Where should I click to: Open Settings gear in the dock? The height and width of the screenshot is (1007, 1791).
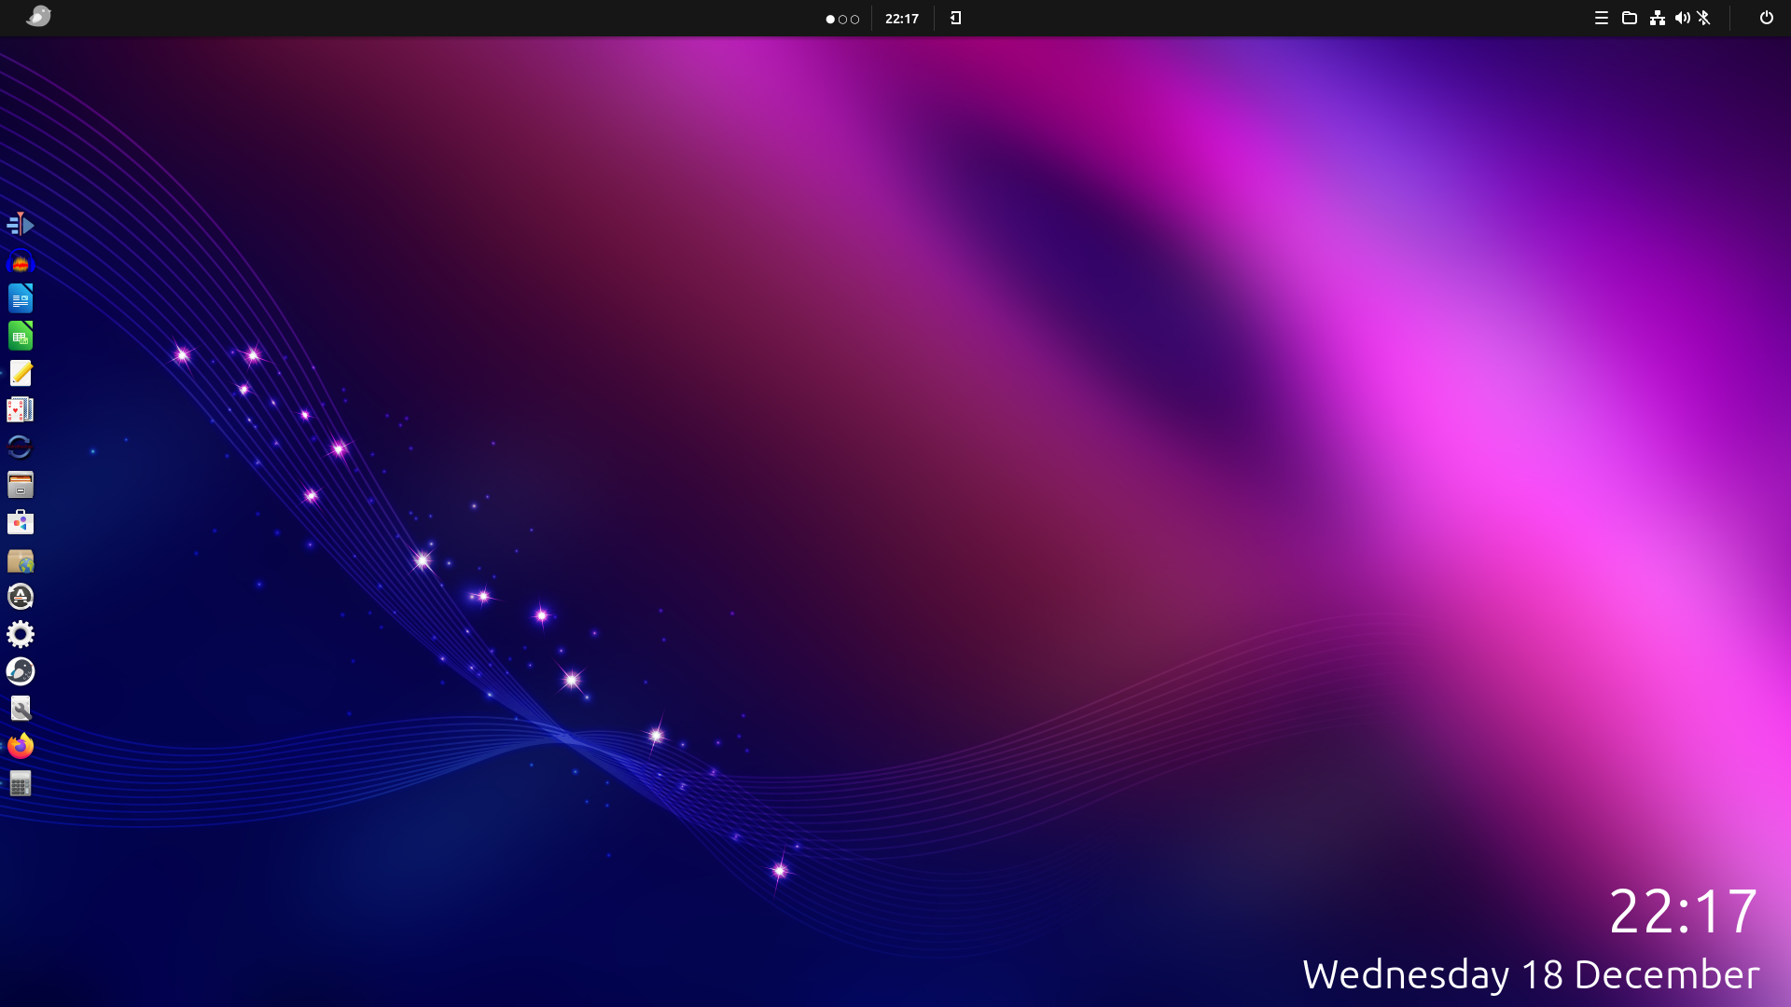pyautogui.click(x=21, y=634)
